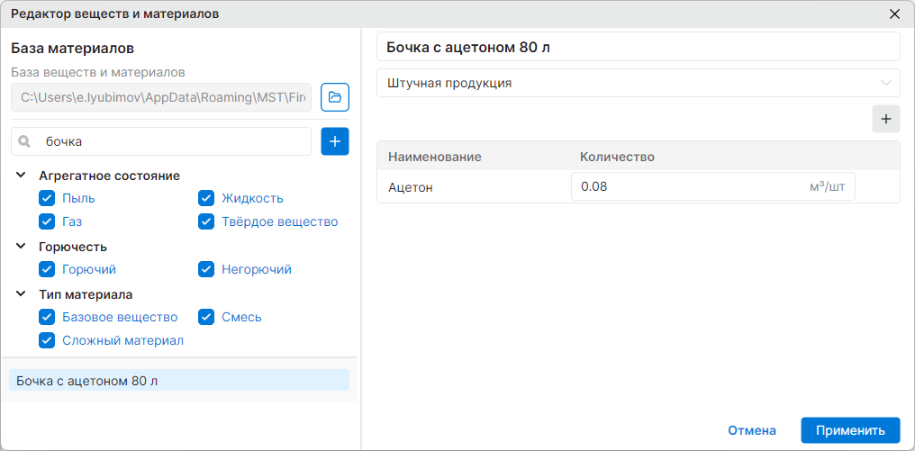915x451 pixels.
Task: Click the Отмена link
Action: [752, 430]
